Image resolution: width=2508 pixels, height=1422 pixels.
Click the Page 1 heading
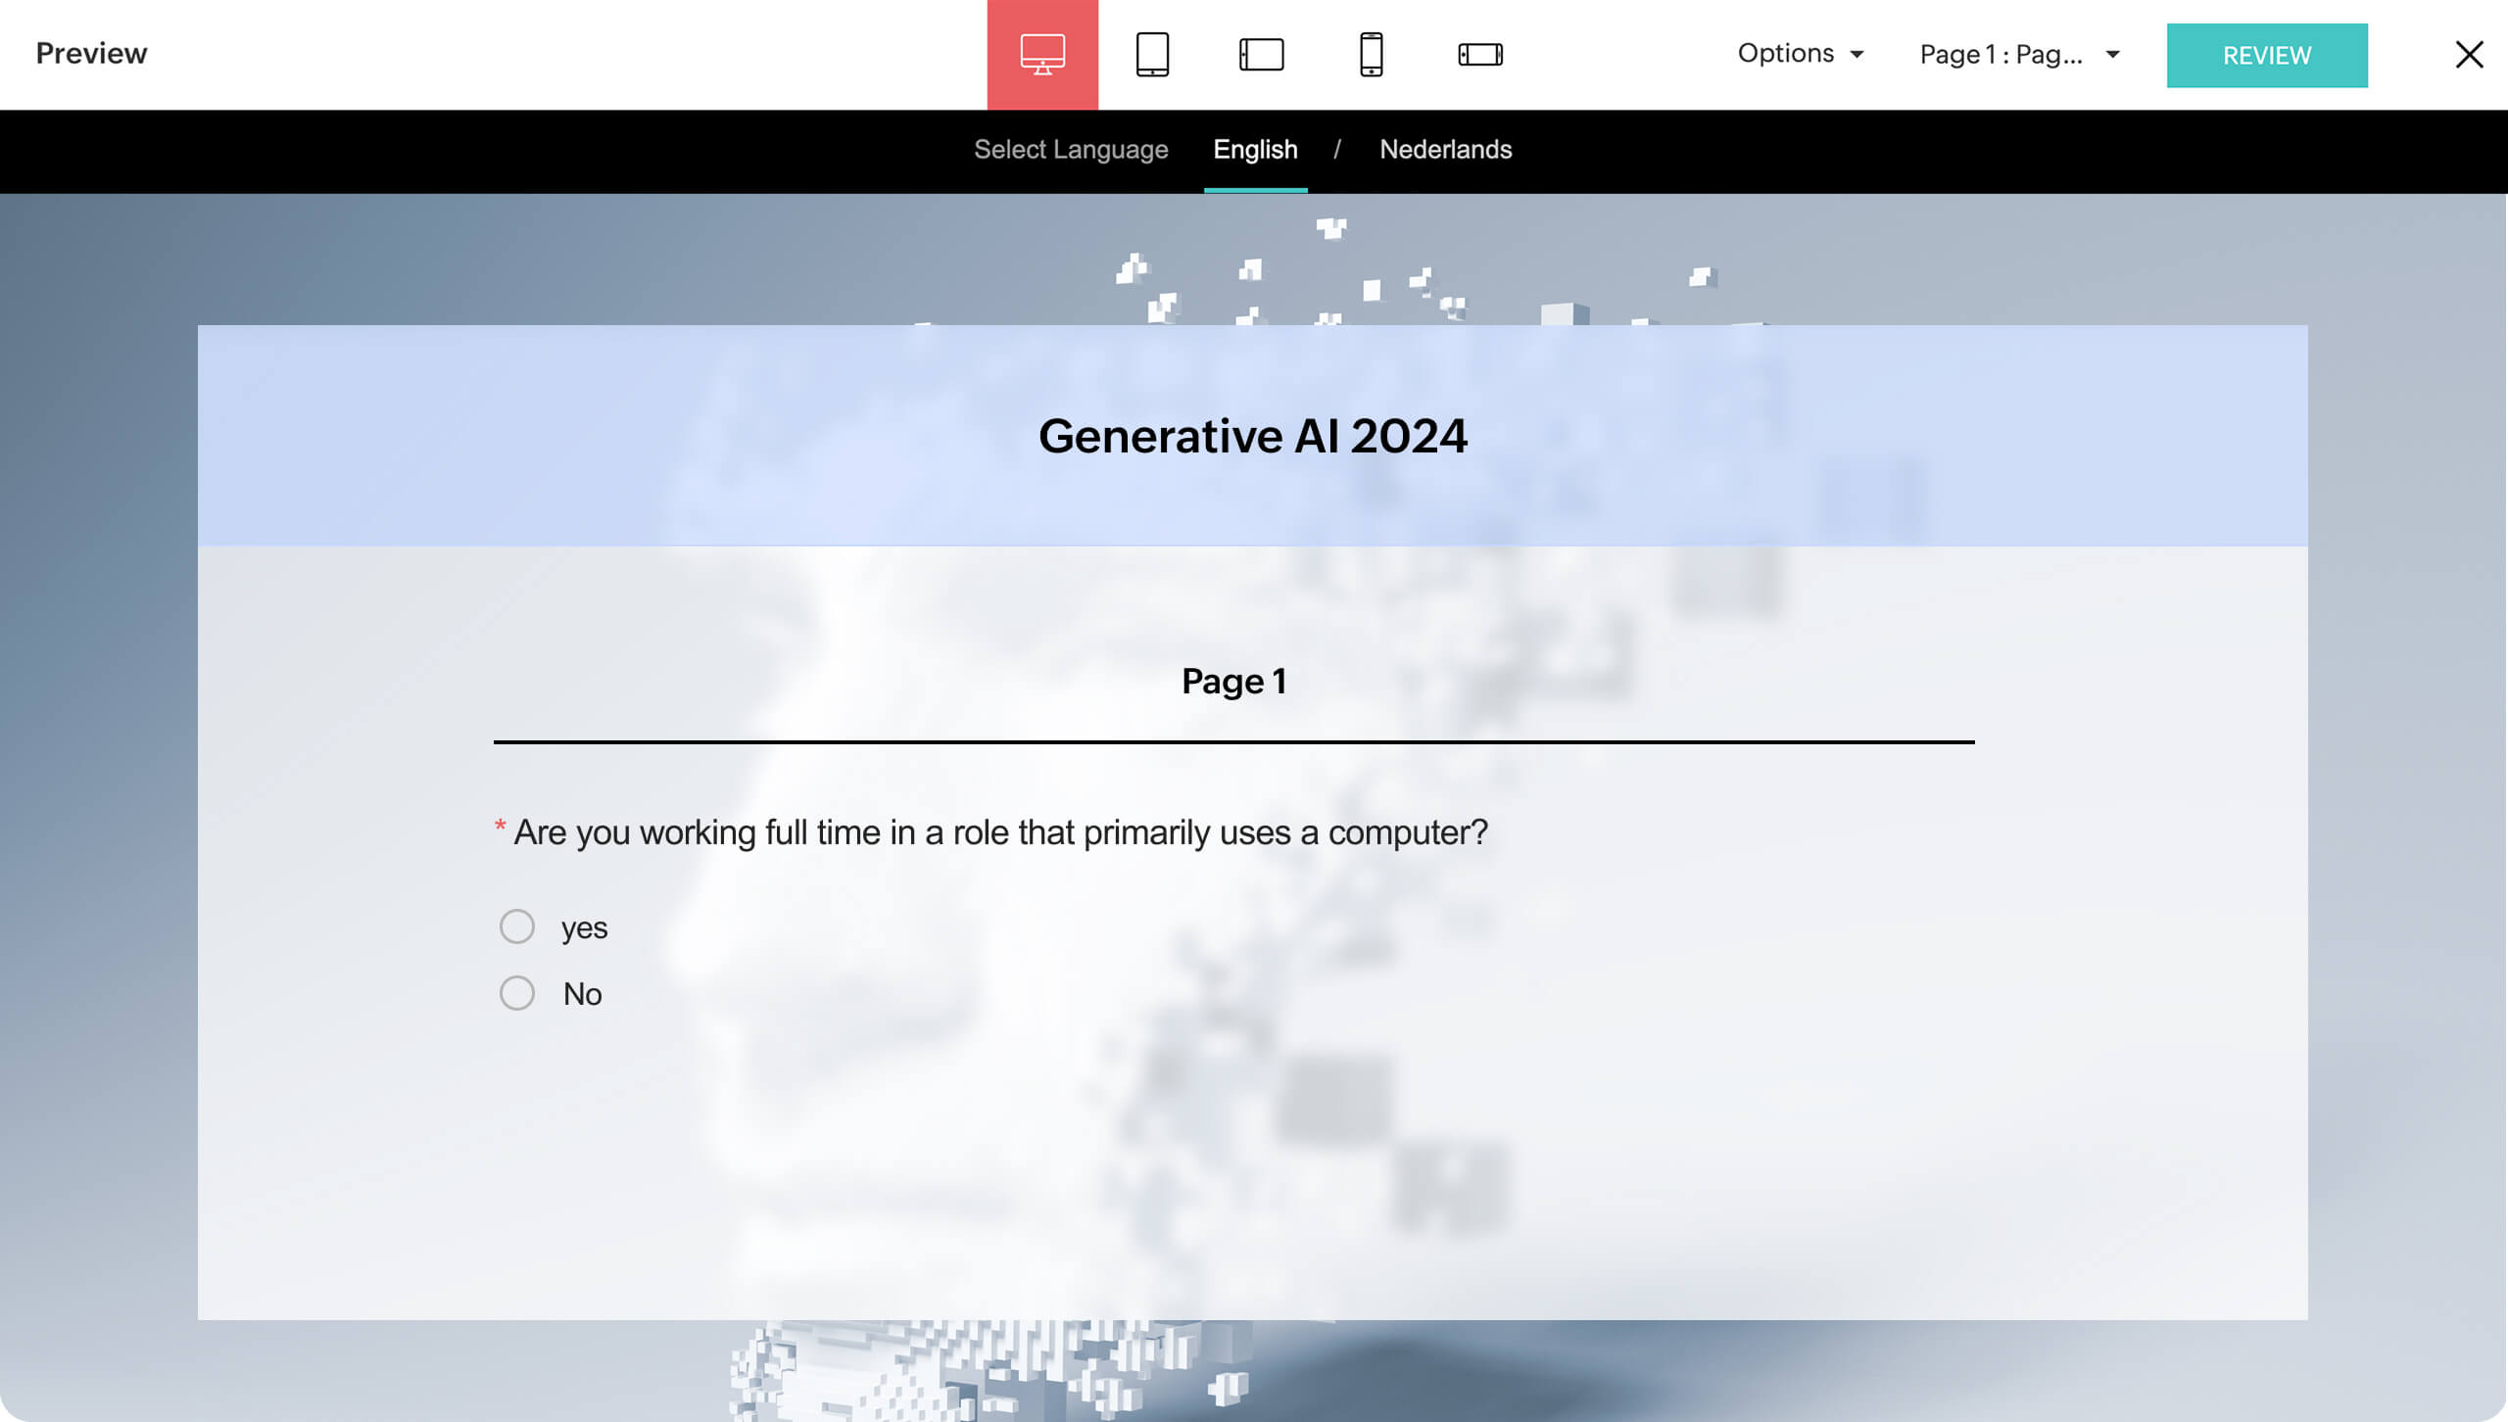click(x=1233, y=681)
